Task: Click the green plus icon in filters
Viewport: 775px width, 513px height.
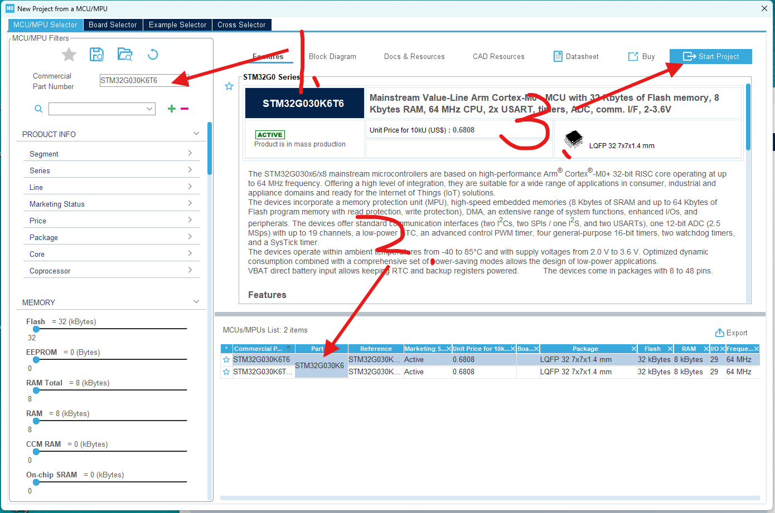Action: (x=172, y=109)
